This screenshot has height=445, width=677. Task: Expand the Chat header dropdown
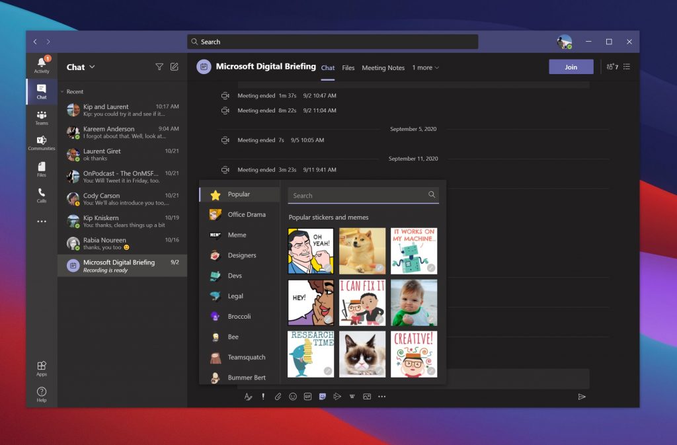(92, 67)
